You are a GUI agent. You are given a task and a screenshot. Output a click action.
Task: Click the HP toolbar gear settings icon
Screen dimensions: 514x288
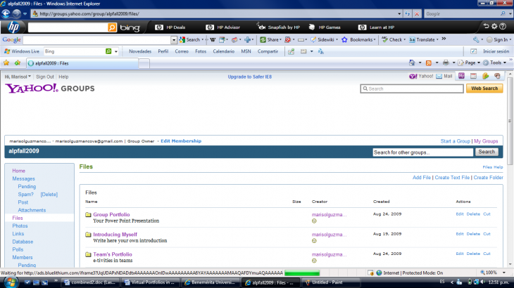pos(494,27)
